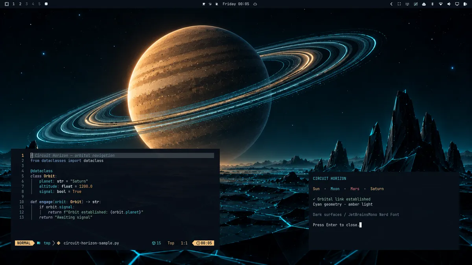Click the planet: str = "Saturn" line
472x265 pixels.
pos(63,181)
